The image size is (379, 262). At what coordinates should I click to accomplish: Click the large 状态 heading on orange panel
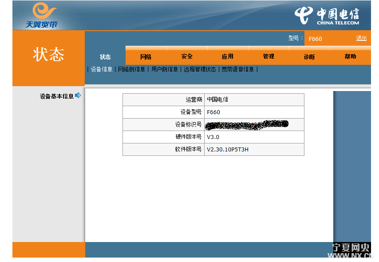(x=48, y=54)
